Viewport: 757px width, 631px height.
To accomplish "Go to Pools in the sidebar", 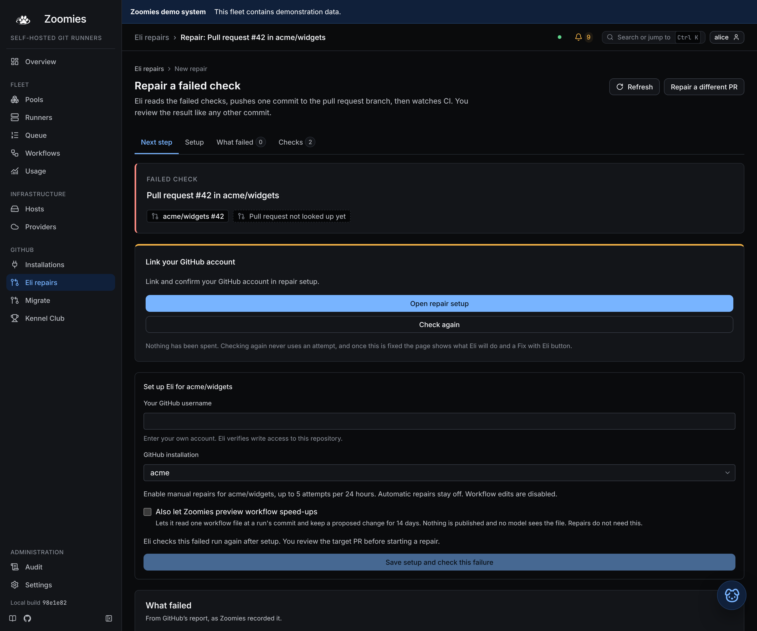I will pos(60,100).
